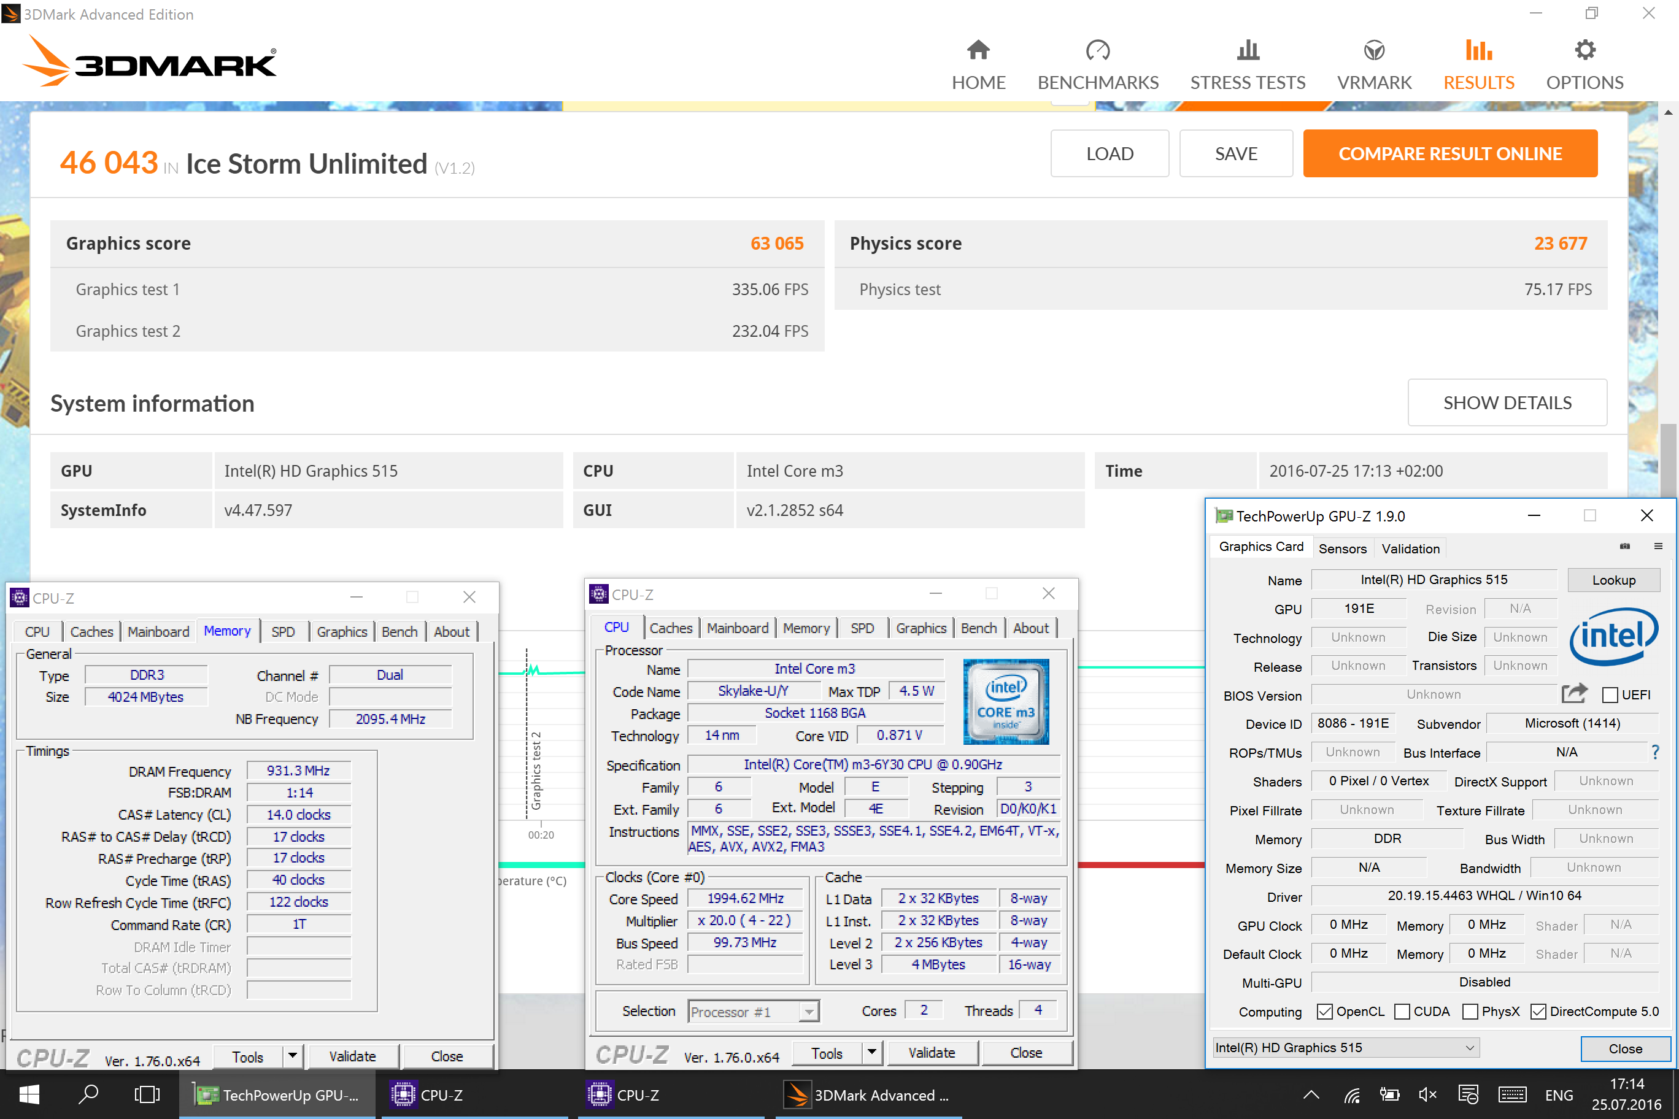This screenshot has width=1679, height=1119.
Task: Toggle PhysX checkbox in GPU-Z
Action: point(1470,1011)
